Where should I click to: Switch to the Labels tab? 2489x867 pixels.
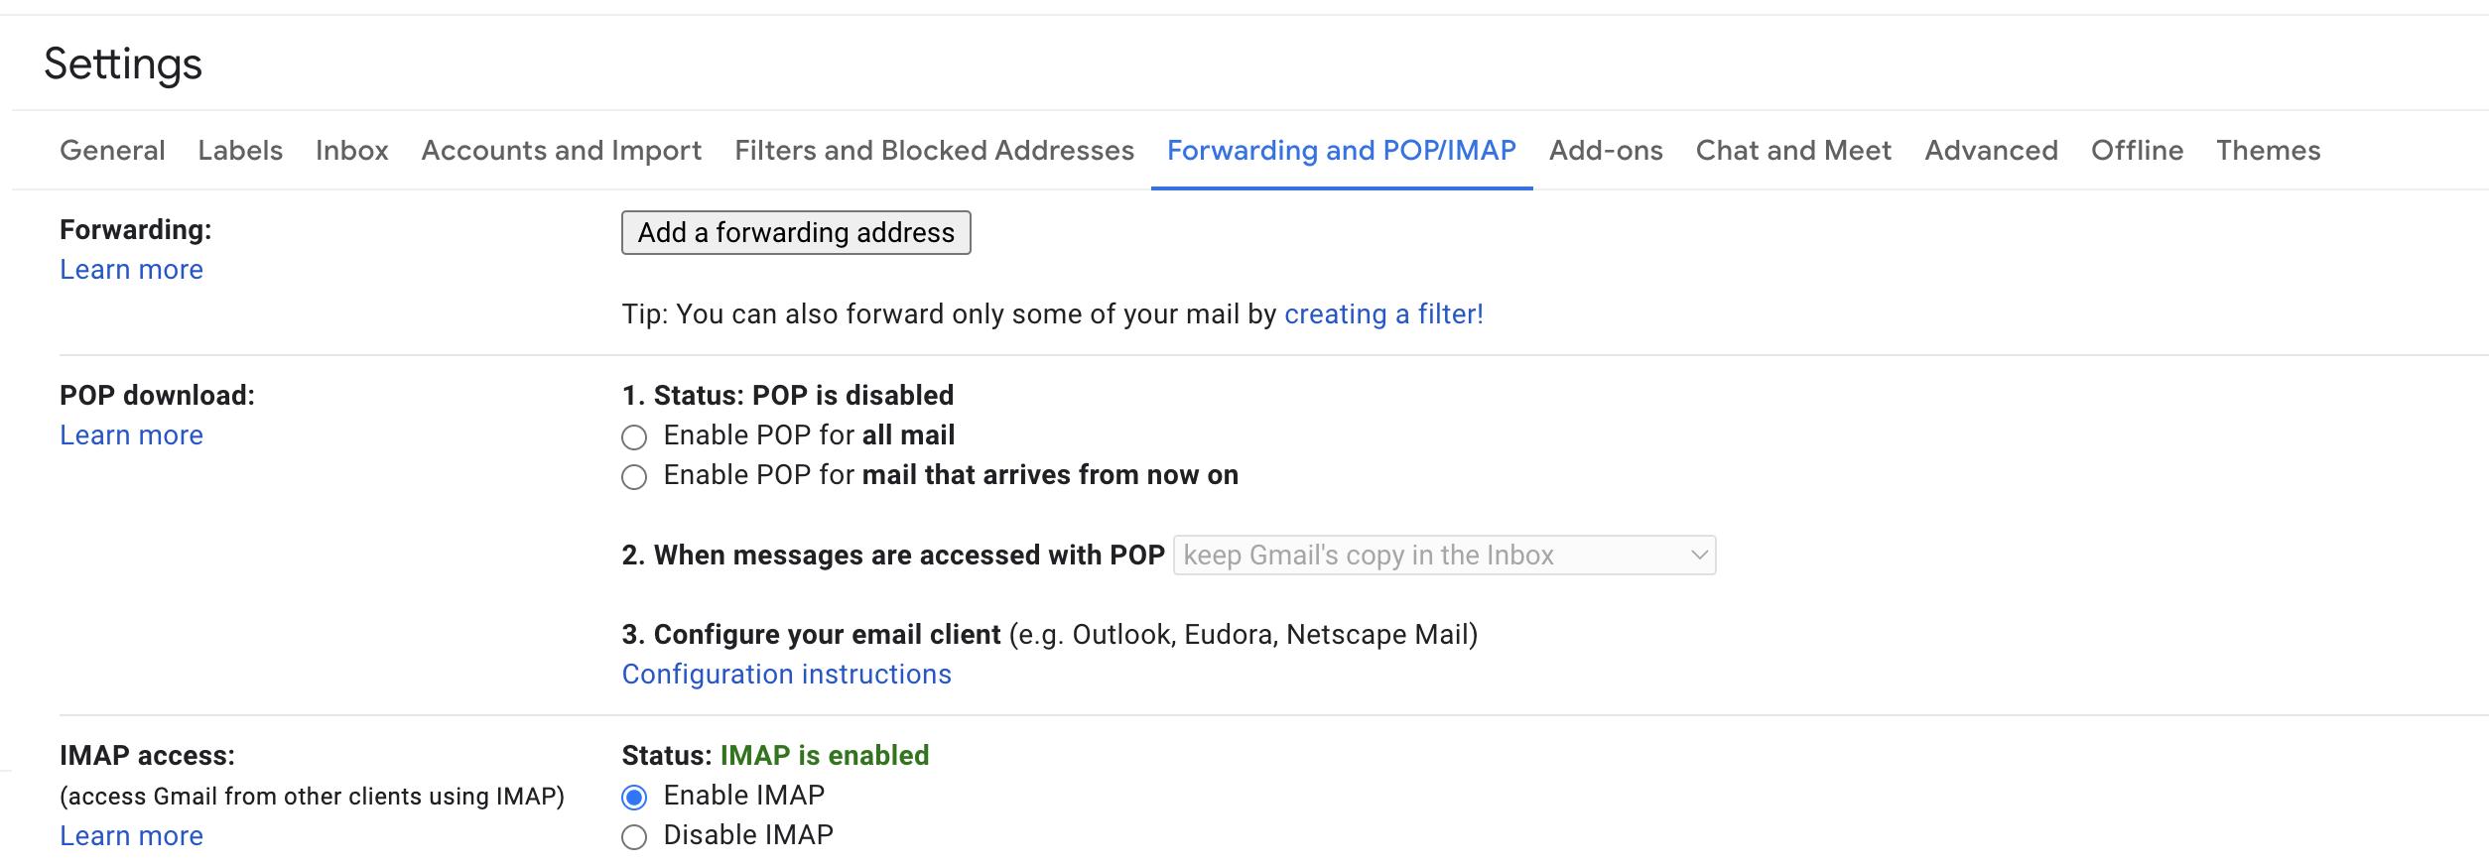click(240, 151)
